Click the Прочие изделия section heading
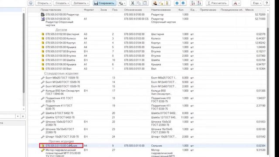The height and width of the screenshot is (157, 279). [x=61, y=141]
